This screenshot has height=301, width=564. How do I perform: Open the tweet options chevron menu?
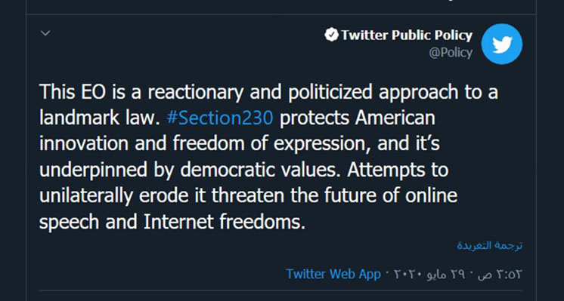pos(45,33)
